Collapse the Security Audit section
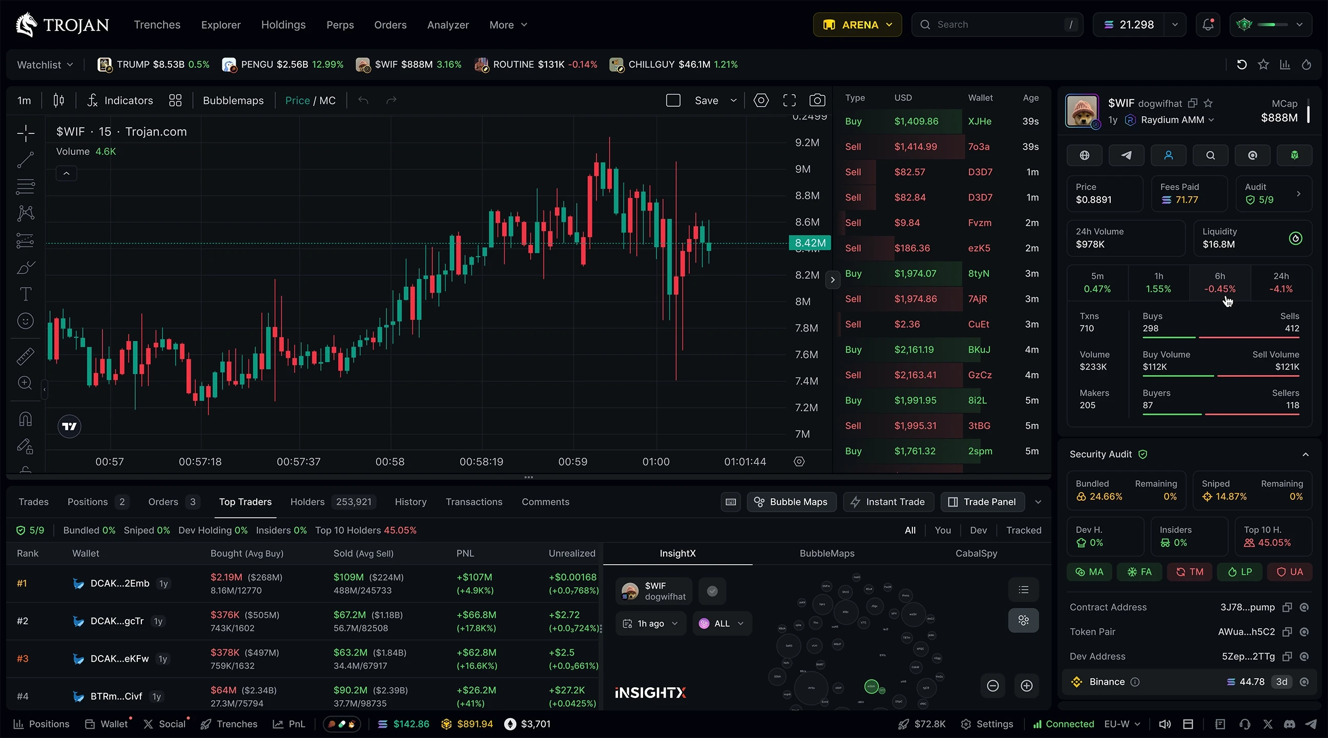Viewport: 1328px width, 738px height. (x=1306, y=455)
